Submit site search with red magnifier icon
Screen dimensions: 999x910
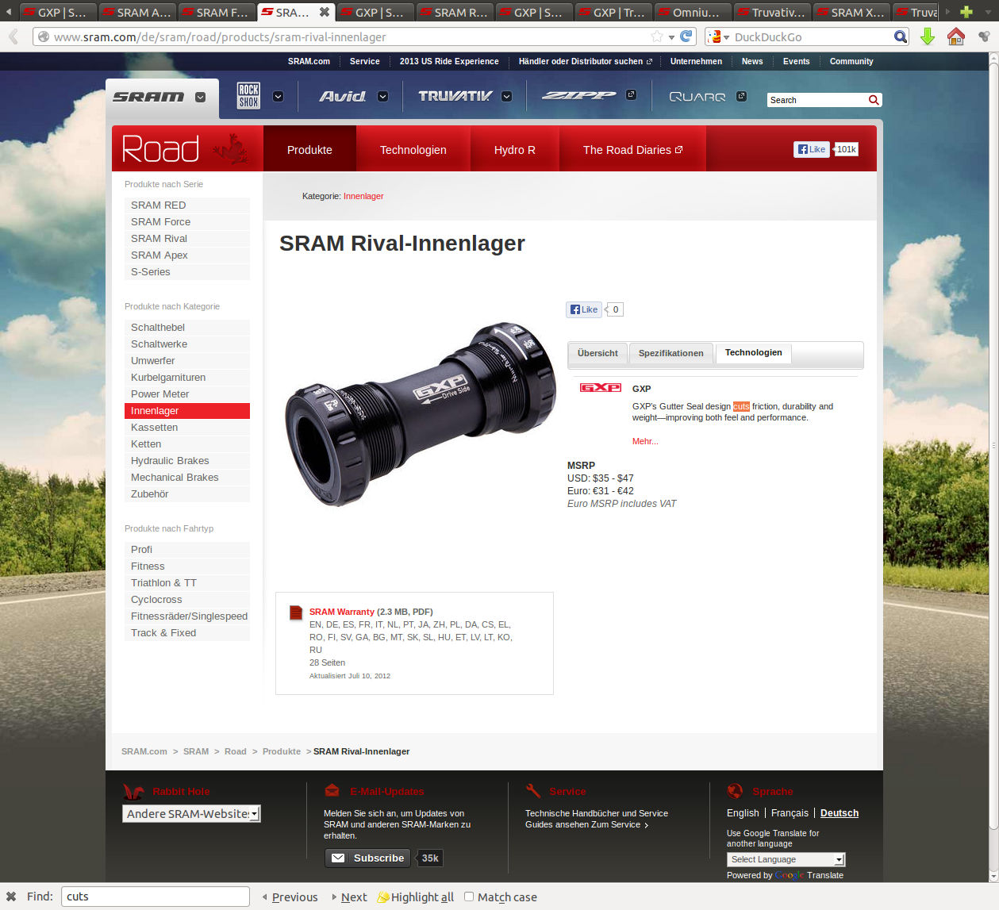[x=874, y=100]
